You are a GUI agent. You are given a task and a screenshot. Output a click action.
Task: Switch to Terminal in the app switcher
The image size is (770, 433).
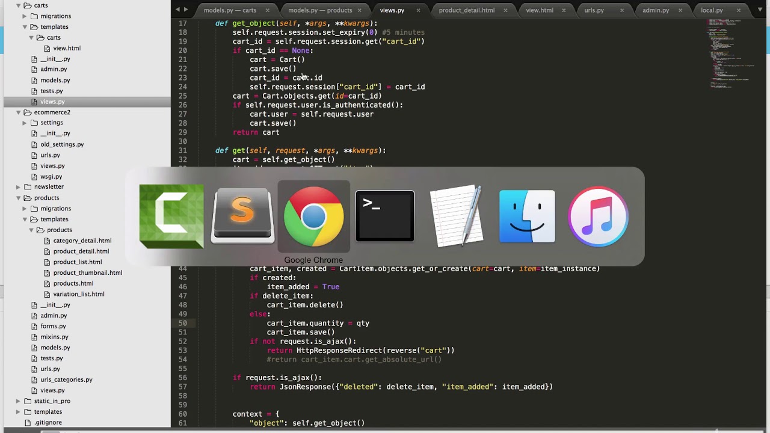point(385,216)
